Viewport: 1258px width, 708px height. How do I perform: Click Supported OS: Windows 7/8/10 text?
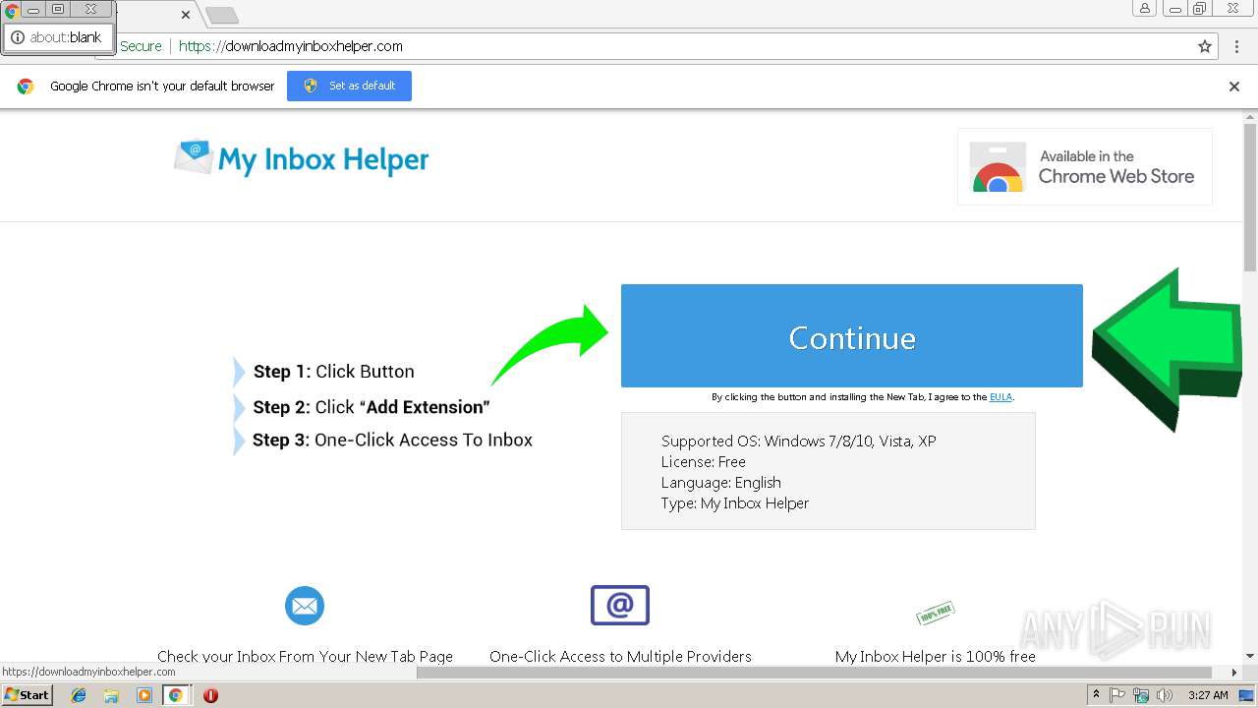[798, 441]
